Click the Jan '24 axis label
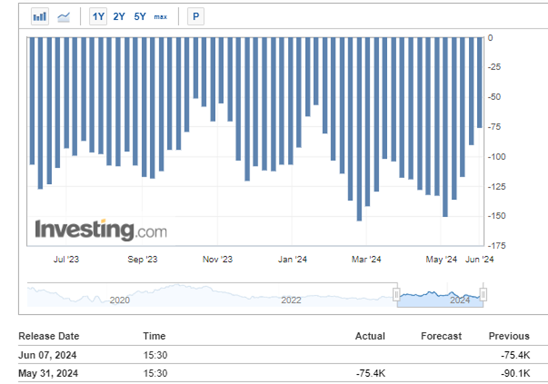The height and width of the screenshot is (384, 548). (x=292, y=259)
